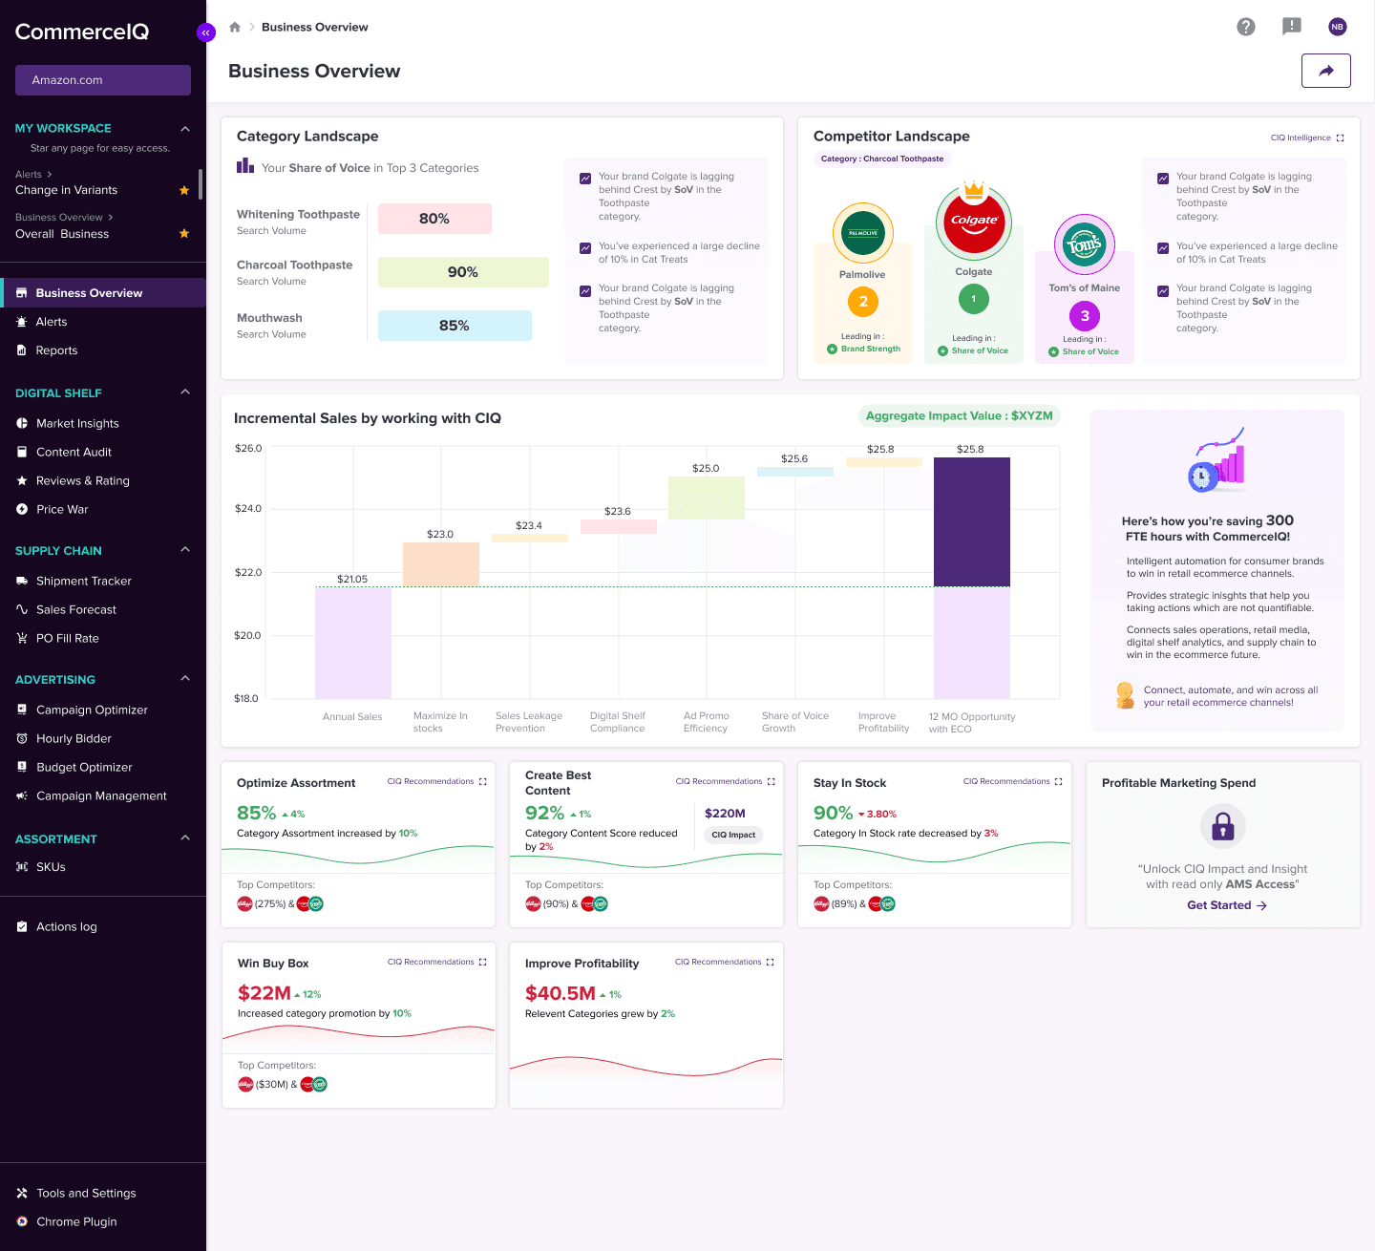
Task: Collapse the sidebar with the purple chevron button
Action: tap(205, 32)
